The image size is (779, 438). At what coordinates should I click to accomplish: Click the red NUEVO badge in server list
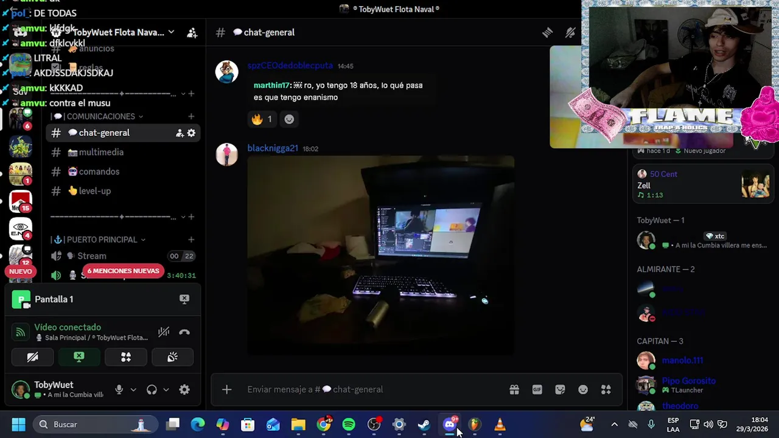pos(20,271)
